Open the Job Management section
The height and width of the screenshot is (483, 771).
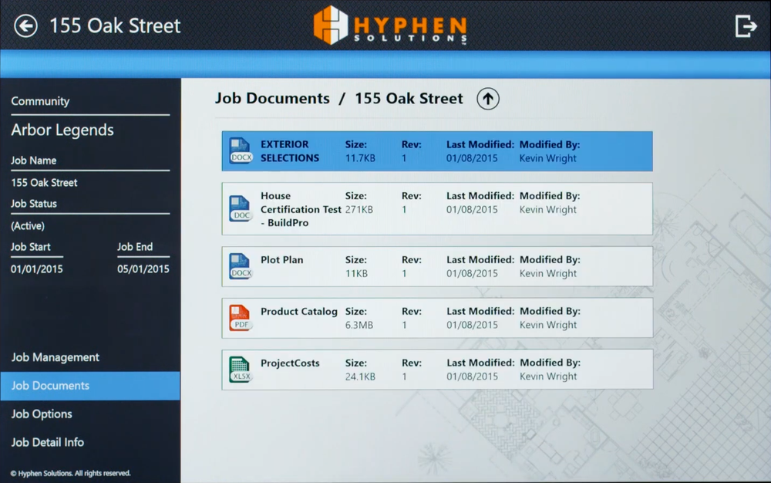pyautogui.click(x=55, y=357)
